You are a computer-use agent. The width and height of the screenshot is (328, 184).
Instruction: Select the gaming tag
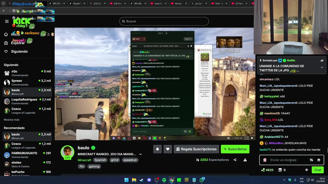point(94,166)
